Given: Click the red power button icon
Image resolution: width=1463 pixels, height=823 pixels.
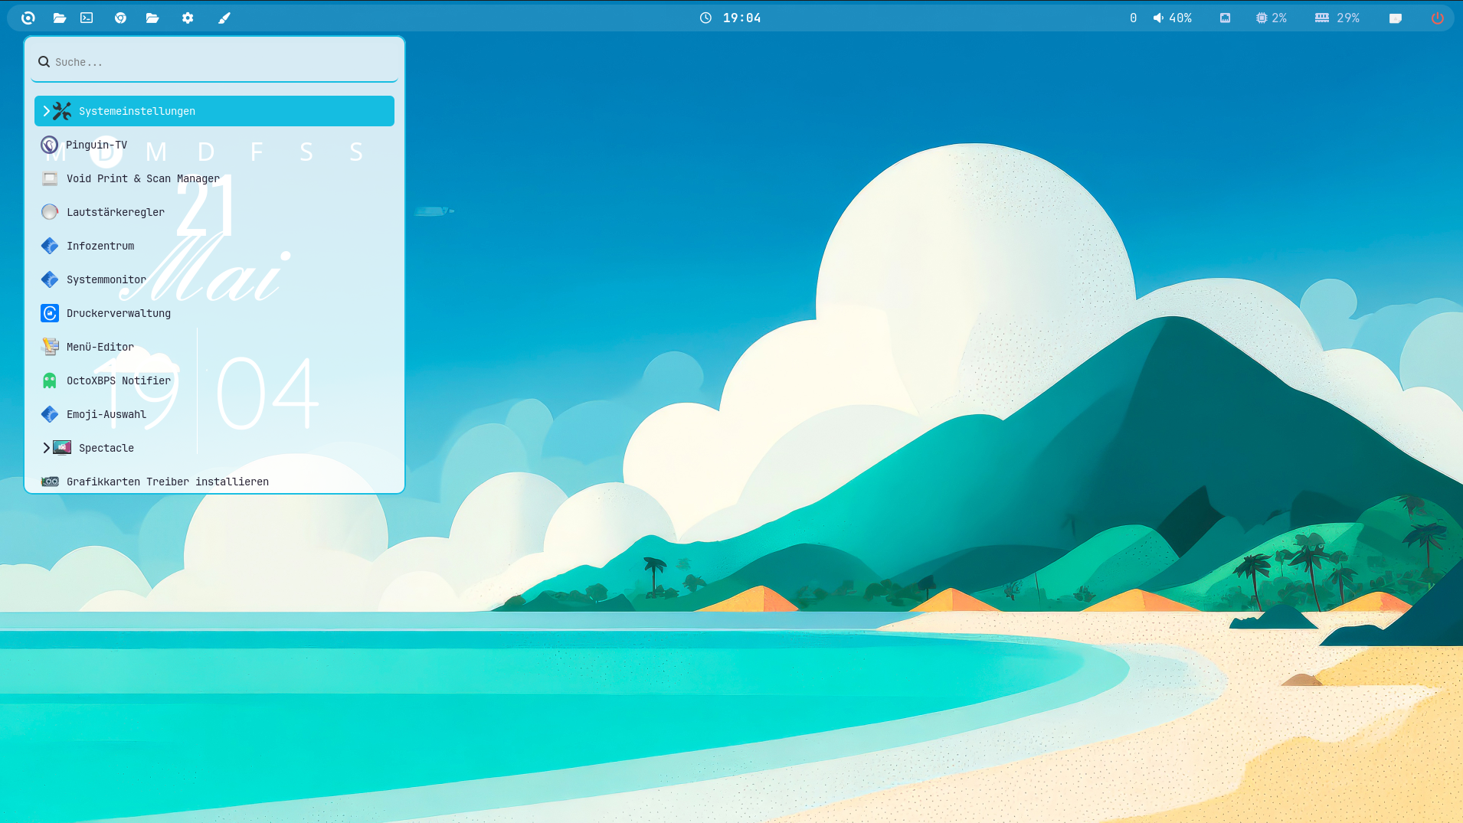Looking at the screenshot, I should click(x=1438, y=18).
